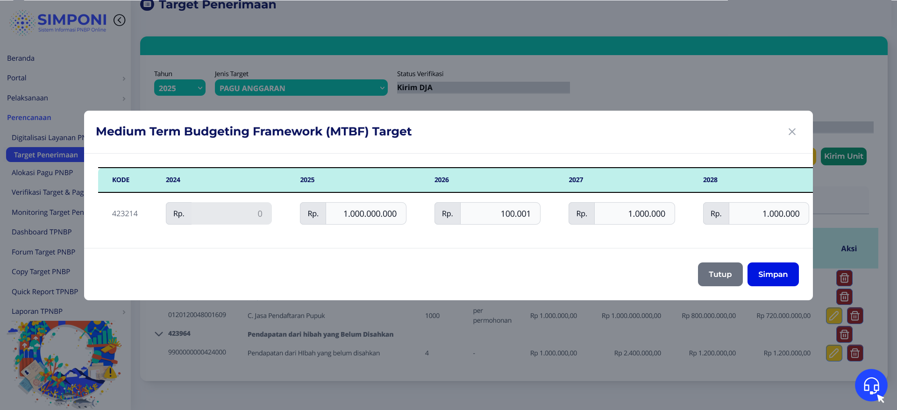Open Beranda from the sidebar

point(21,58)
